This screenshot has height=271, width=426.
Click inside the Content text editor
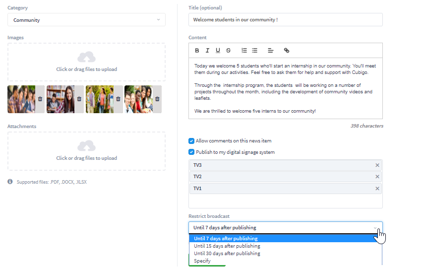[286, 88]
